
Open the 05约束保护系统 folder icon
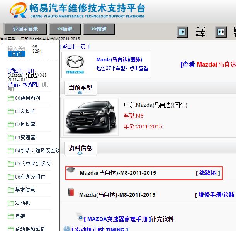coord(11,164)
